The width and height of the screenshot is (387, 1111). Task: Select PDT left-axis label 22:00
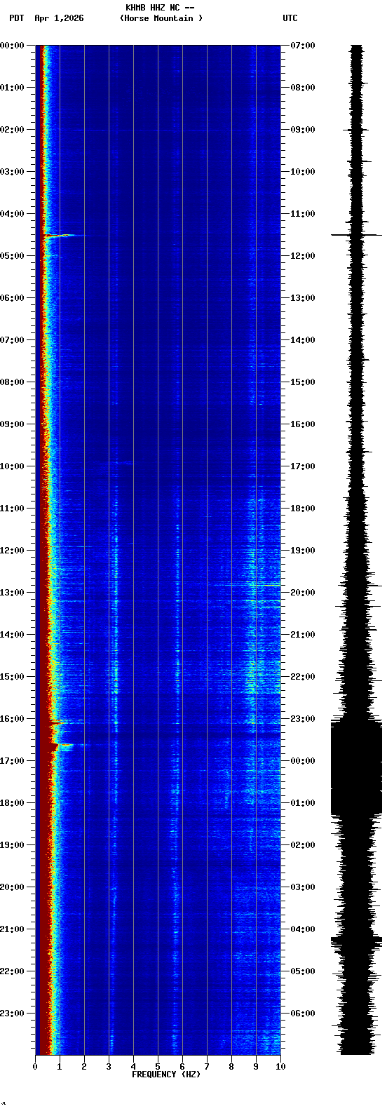[12, 971]
